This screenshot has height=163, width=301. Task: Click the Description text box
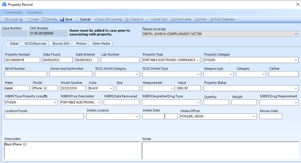(x=72, y=150)
